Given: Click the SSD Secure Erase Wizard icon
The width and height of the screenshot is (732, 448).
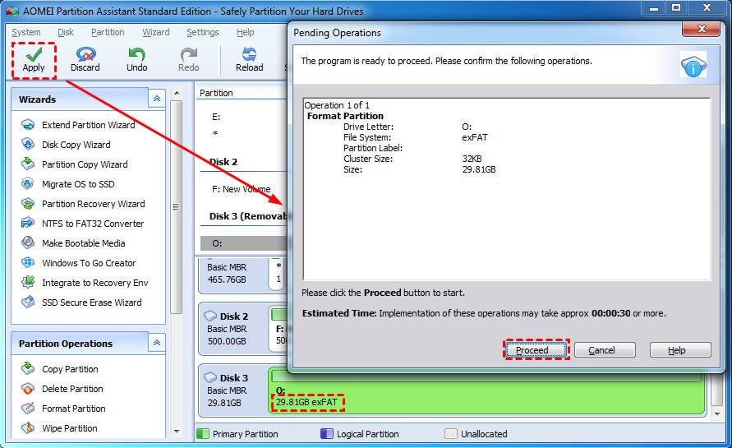Looking at the screenshot, I should pyautogui.click(x=28, y=303).
